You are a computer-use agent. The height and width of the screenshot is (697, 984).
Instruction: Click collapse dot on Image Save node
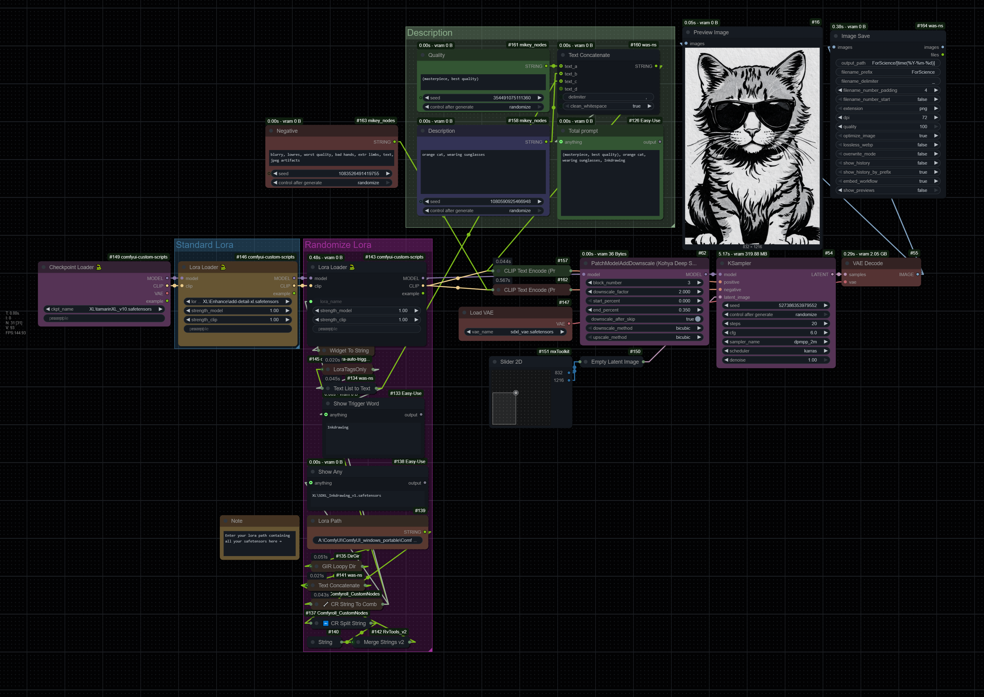836,36
